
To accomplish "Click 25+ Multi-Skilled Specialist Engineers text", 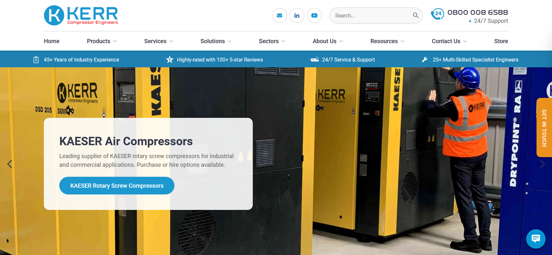I will point(476,60).
